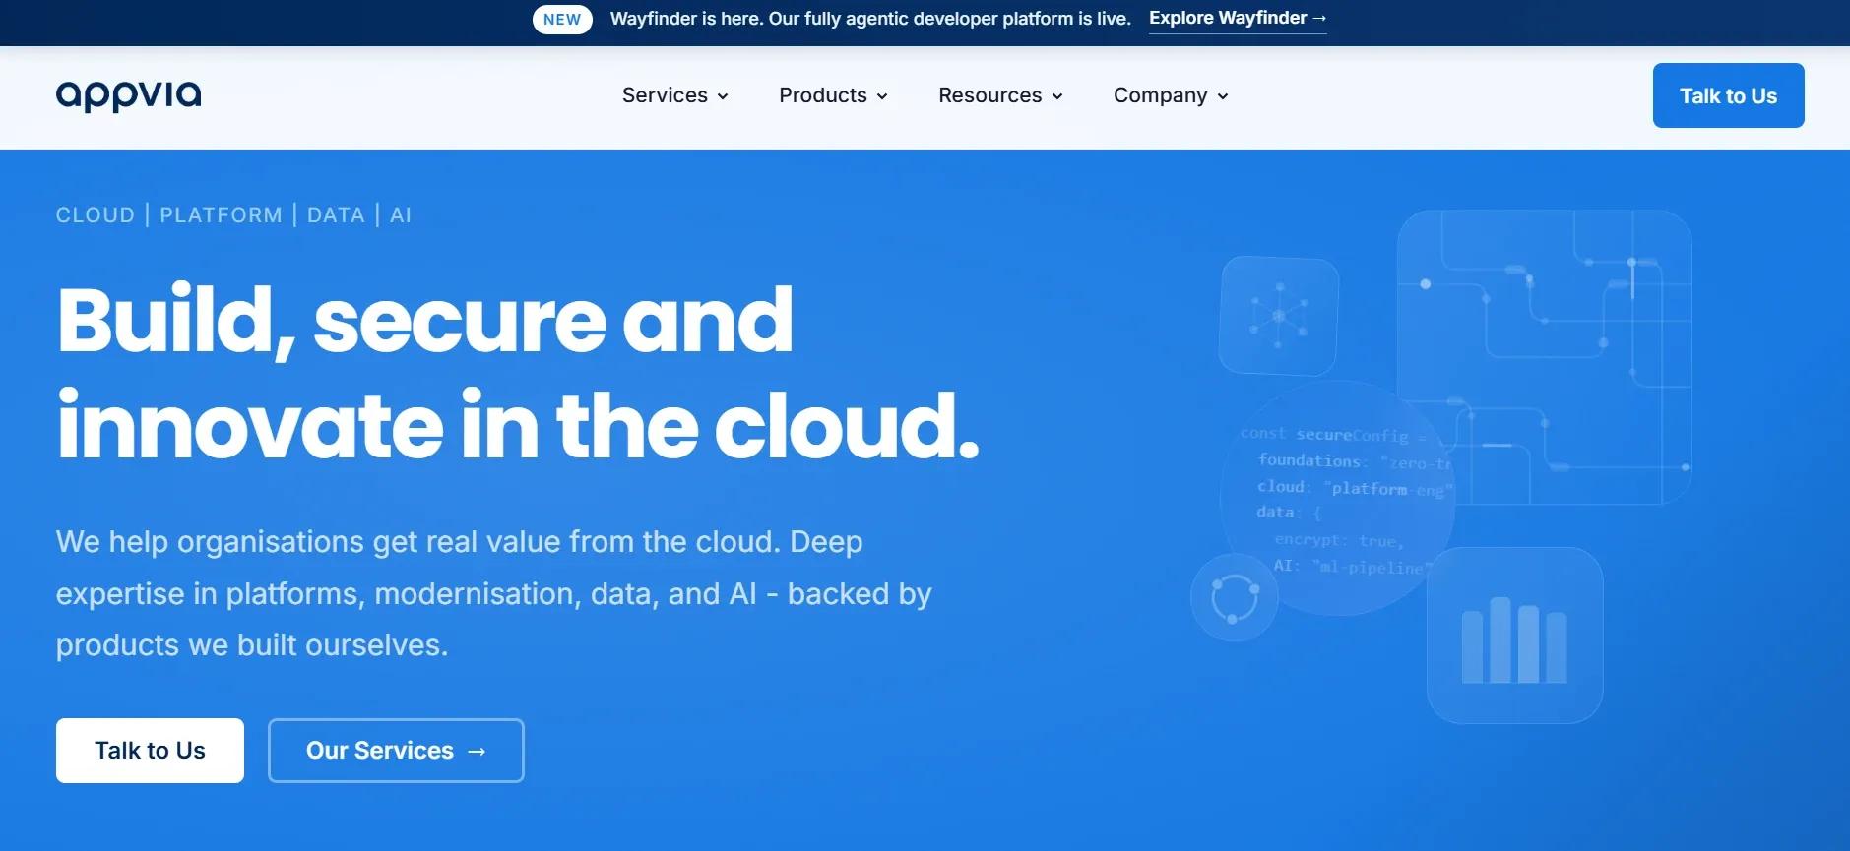Click the Build, secure and innovate headline

pos(518,372)
